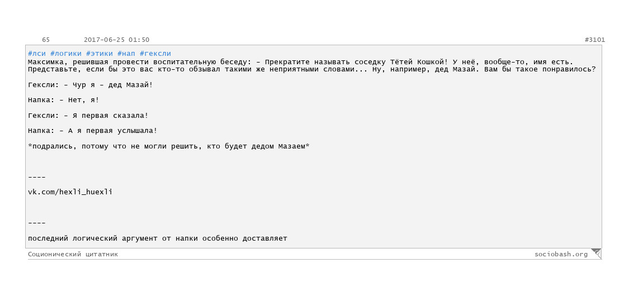The image size is (624, 301).
Task: Click the Соционический цитатник footer label
Action: point(73,255)
